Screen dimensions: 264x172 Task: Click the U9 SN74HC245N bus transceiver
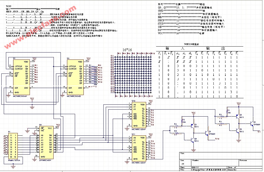46,142
